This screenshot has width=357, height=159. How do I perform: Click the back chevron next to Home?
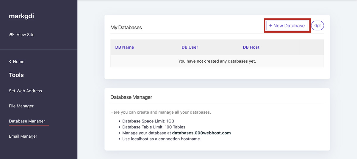click(10, 62)
